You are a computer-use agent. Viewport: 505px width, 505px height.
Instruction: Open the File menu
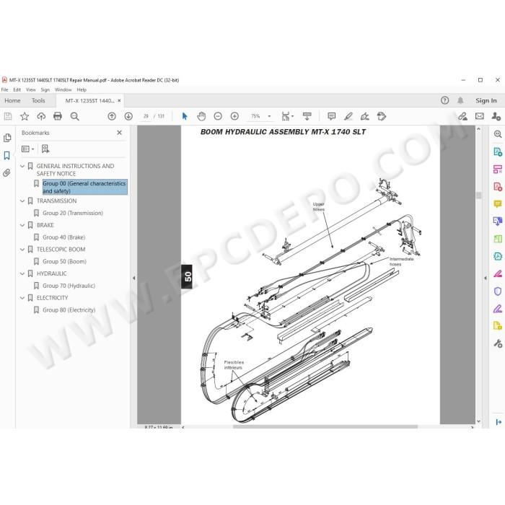pyautogui.click(x=5, y=90)
